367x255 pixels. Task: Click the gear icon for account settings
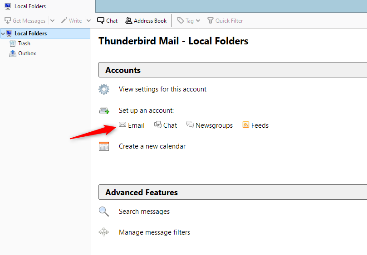point(104,89)
